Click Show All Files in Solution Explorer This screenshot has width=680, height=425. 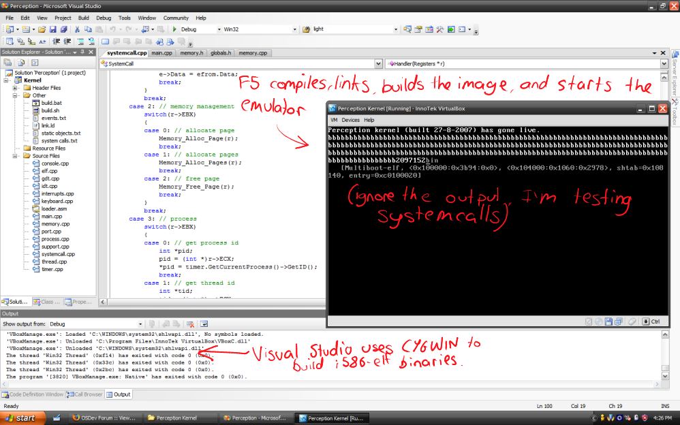click(21, 63)
